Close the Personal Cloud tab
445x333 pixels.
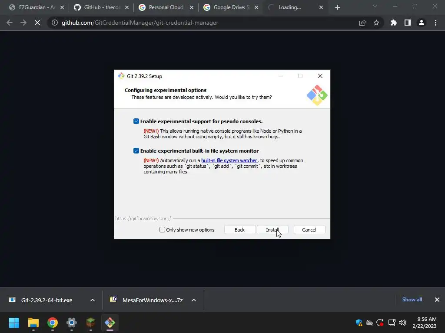click(x=192, y=7)
